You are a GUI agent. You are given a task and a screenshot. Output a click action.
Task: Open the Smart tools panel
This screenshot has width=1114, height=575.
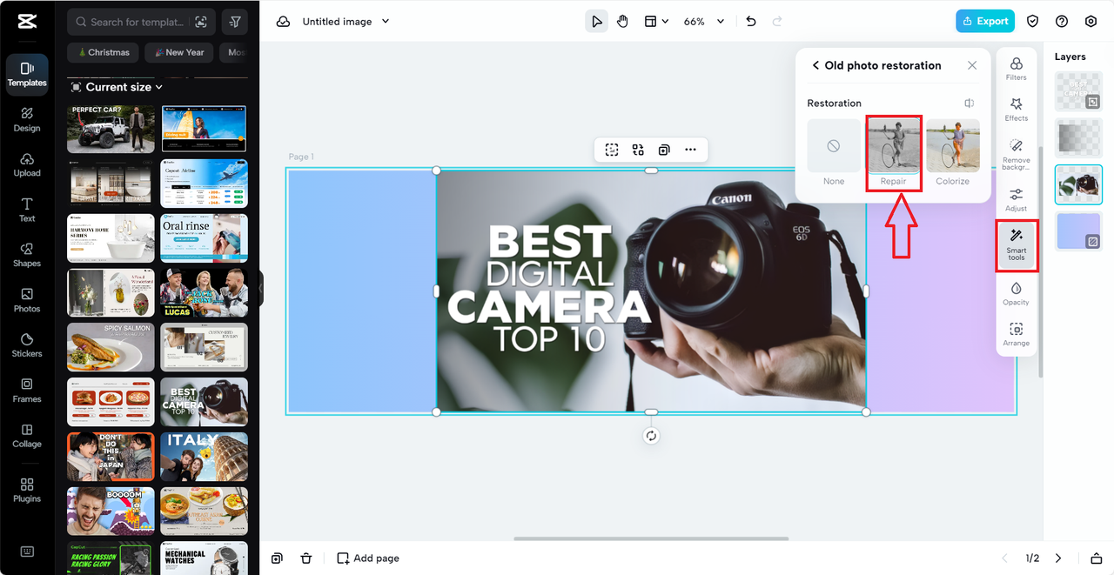(1017, 245)
